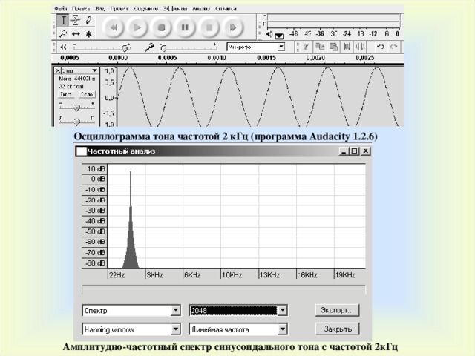
Task: Click the Экспорт.. button
Action: coord(337,310)
